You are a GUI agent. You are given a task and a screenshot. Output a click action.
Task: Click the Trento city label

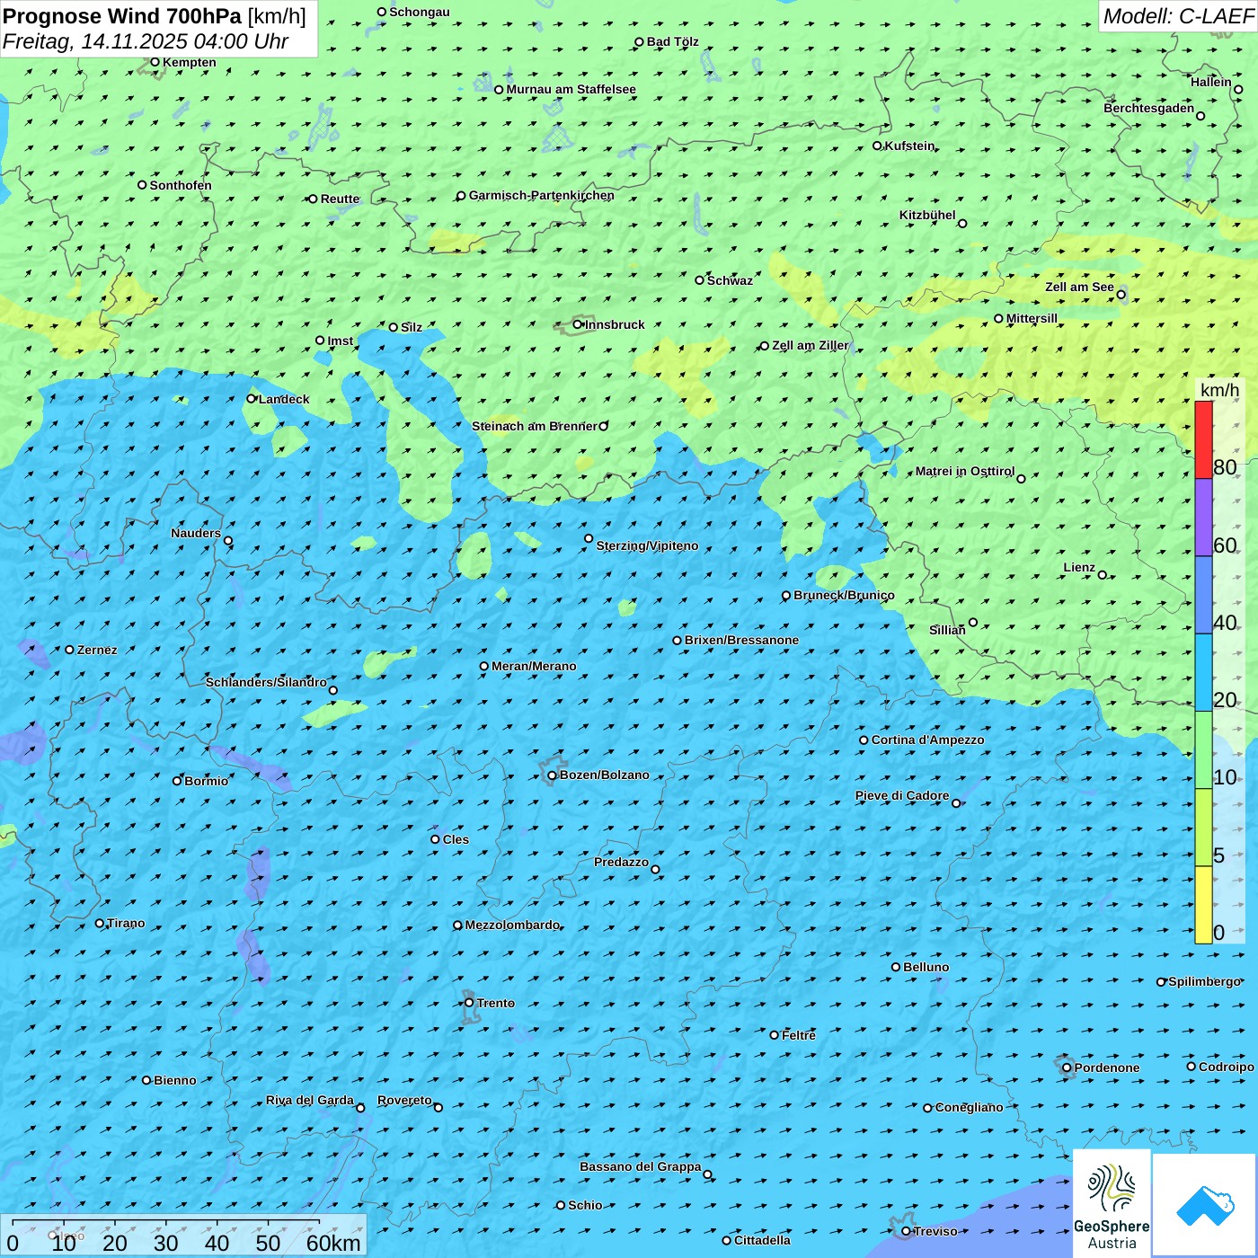tap(496, 1003)
